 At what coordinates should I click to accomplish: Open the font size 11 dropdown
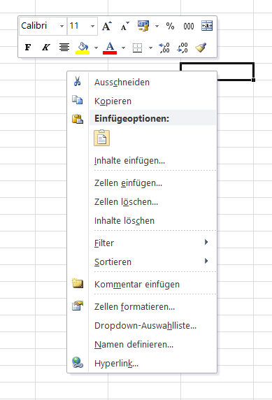coord(92,26)
